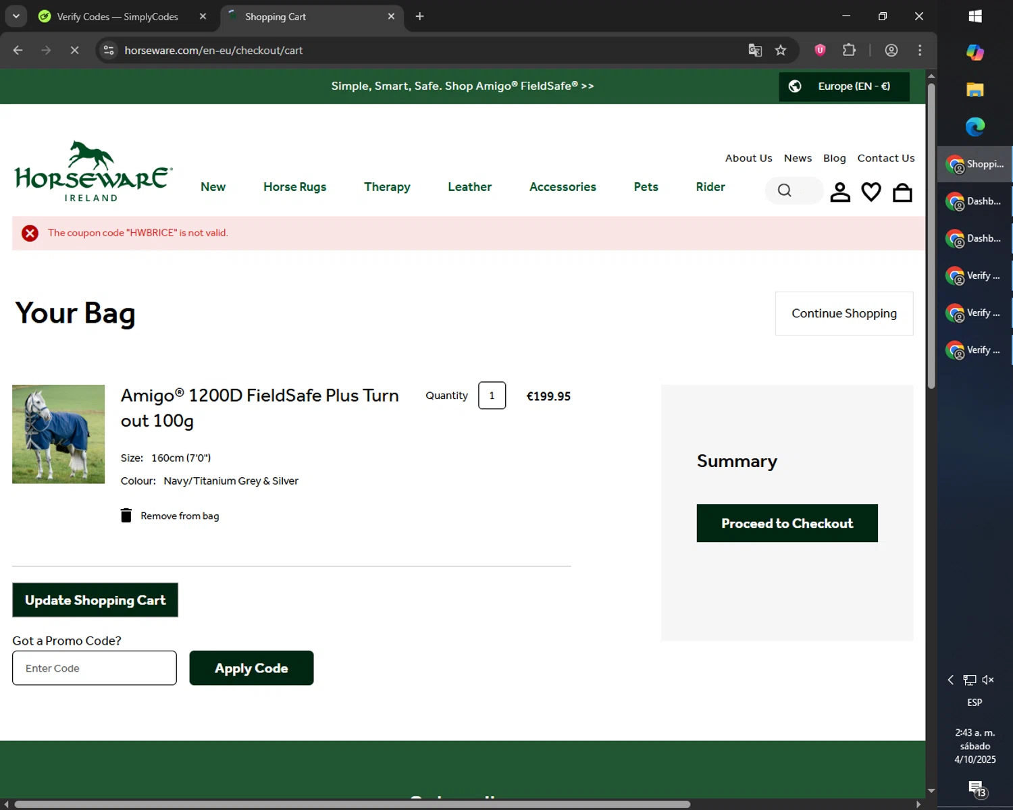Bookmark this page with the star icon
This screenshot has height=810, width=1013.
point(781,50)
